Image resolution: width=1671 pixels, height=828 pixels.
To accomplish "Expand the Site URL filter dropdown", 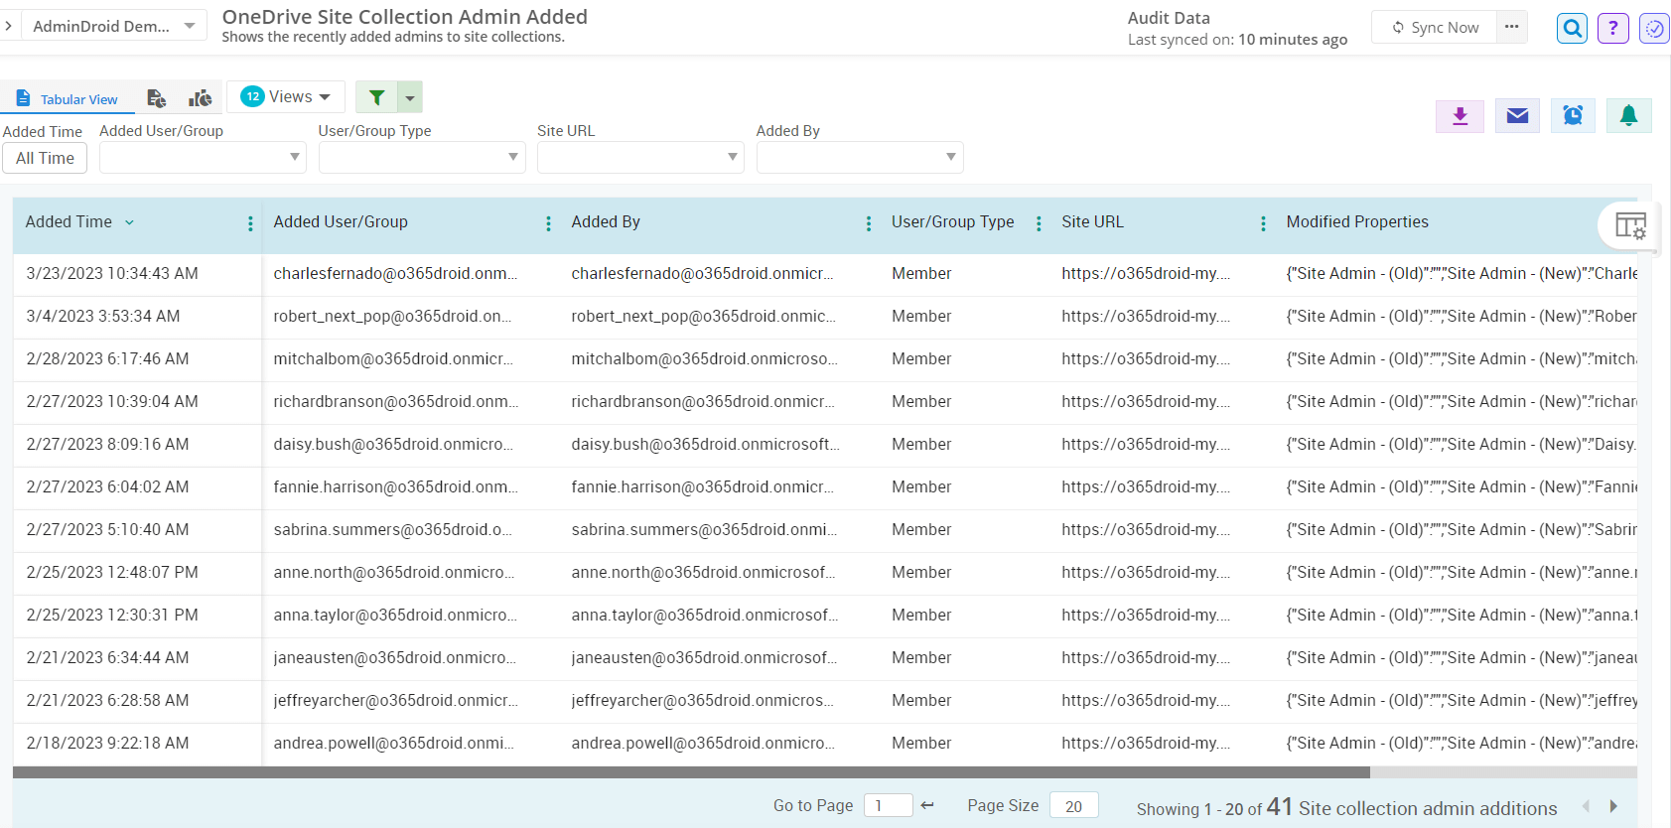I will [x=640, y=157].
